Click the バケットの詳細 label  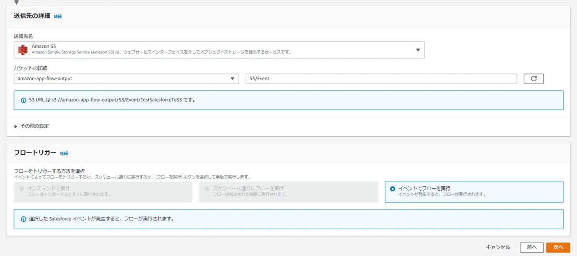30,68
